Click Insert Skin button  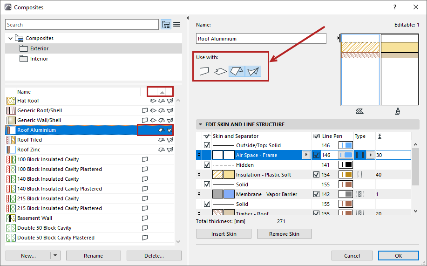(224, 234)
